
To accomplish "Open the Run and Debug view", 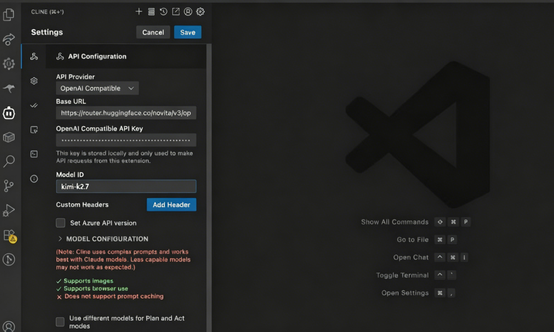I will (x=9, y=210).
